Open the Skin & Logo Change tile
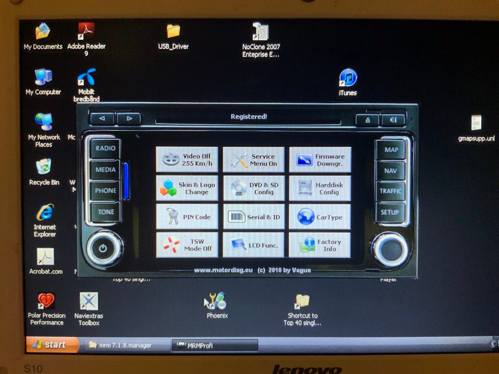This screenshot has height=374, width=499. coord(187,188)
